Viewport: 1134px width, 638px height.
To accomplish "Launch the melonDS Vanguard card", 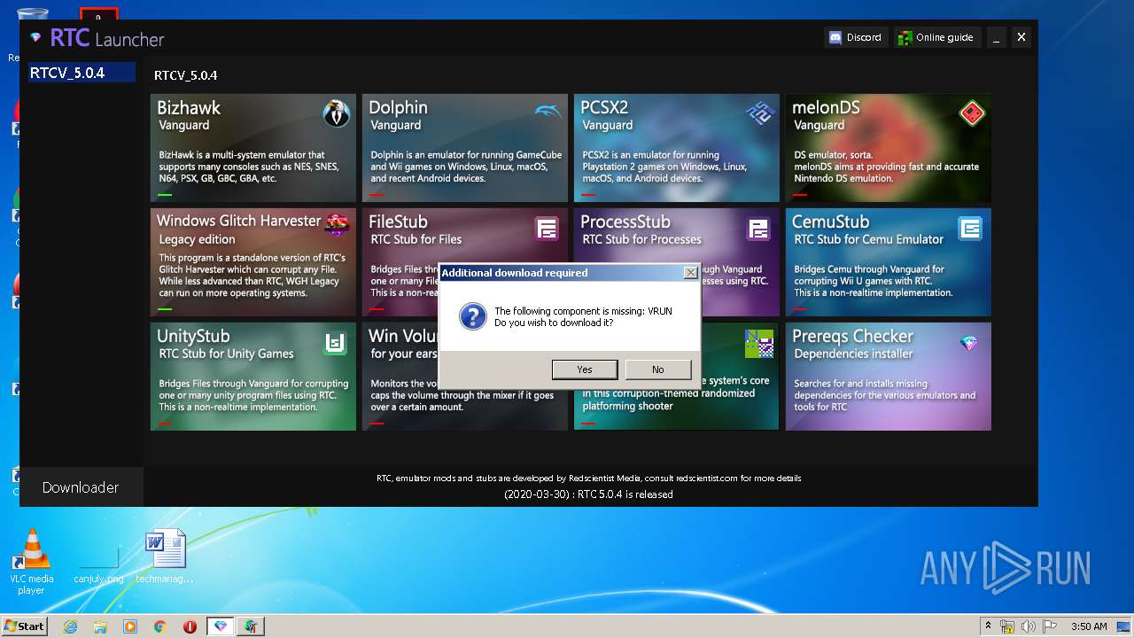I will 889,148.
